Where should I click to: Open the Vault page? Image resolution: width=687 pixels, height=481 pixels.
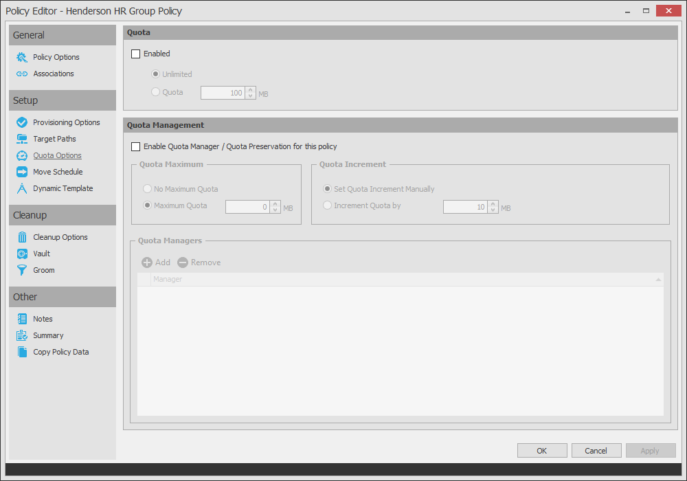point(42,254)
